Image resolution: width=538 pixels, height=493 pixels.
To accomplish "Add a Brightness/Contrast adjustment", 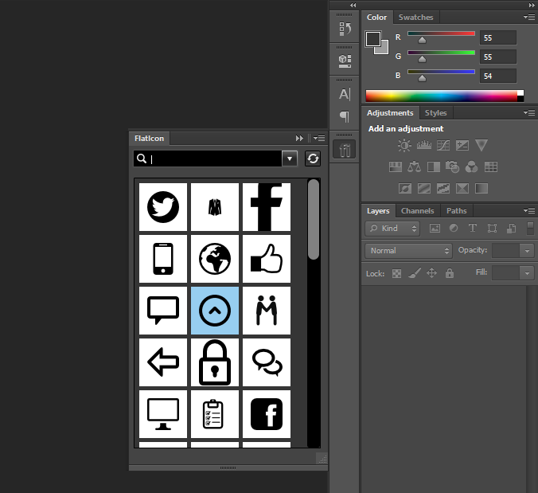I will (x=405, y=146).
